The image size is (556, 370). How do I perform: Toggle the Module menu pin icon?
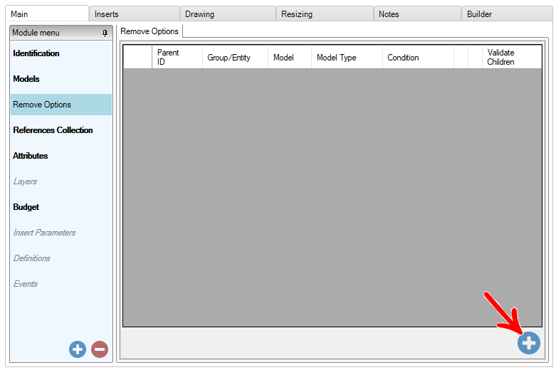pos(105,33)
